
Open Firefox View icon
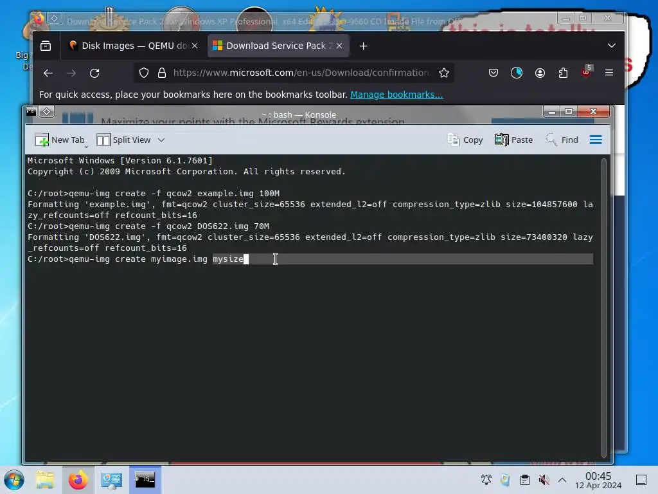[46, 46]
